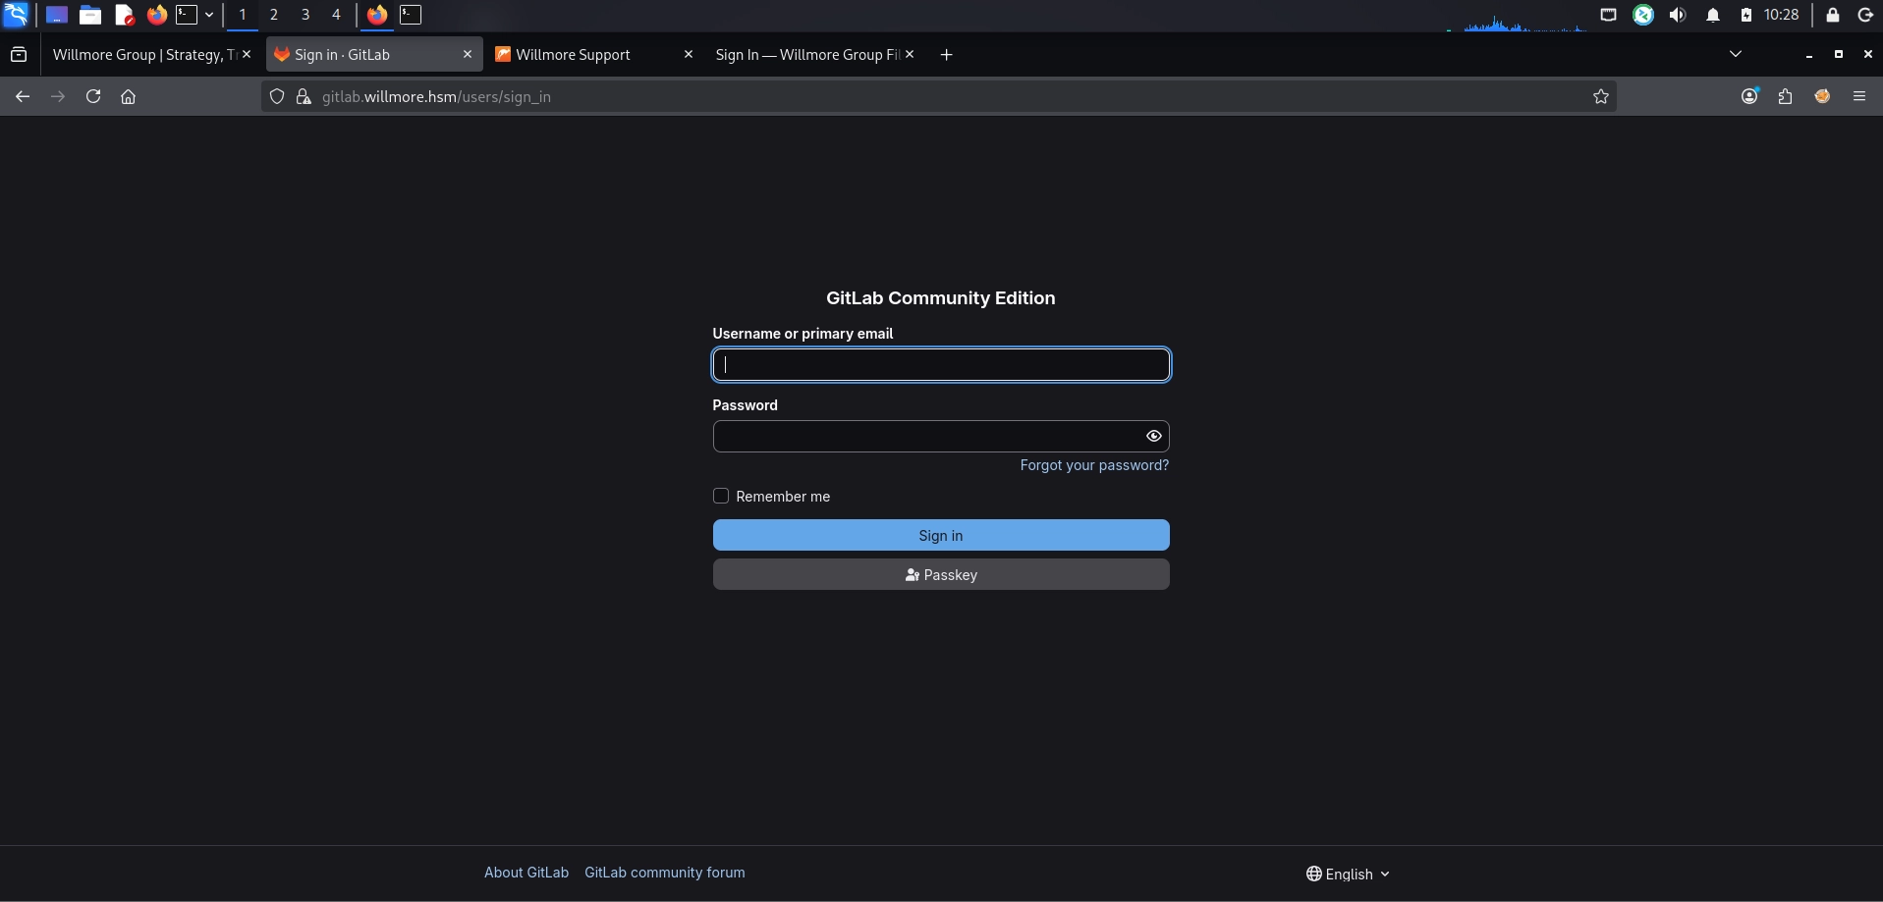1883x902 pixels.
Task: Open the extensions puzzle icon
Action: click(1786, 96)
